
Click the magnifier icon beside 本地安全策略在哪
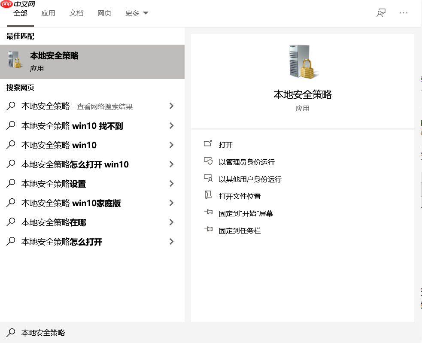coord(10,222)
